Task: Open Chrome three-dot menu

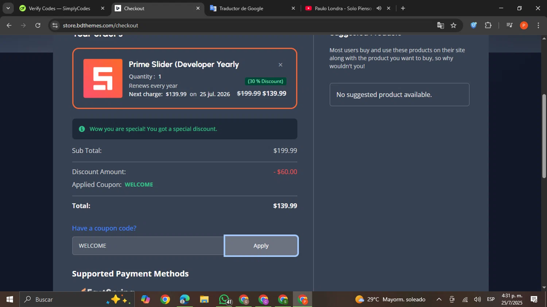Action: [x=538, y=25]
